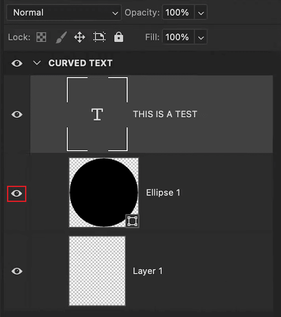Click the T type layer icon
This screenshot has width=281, height=317.
pyautogui.click(x=97, y=114)
